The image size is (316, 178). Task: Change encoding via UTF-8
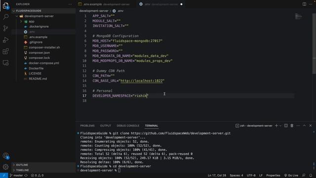tap(251, 176)
